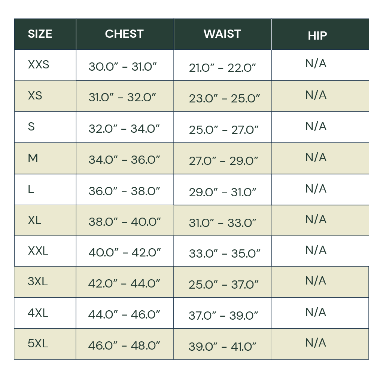Click the 3XL size cell
Viewport: 383px width, 375px height.
click(38, 282)
